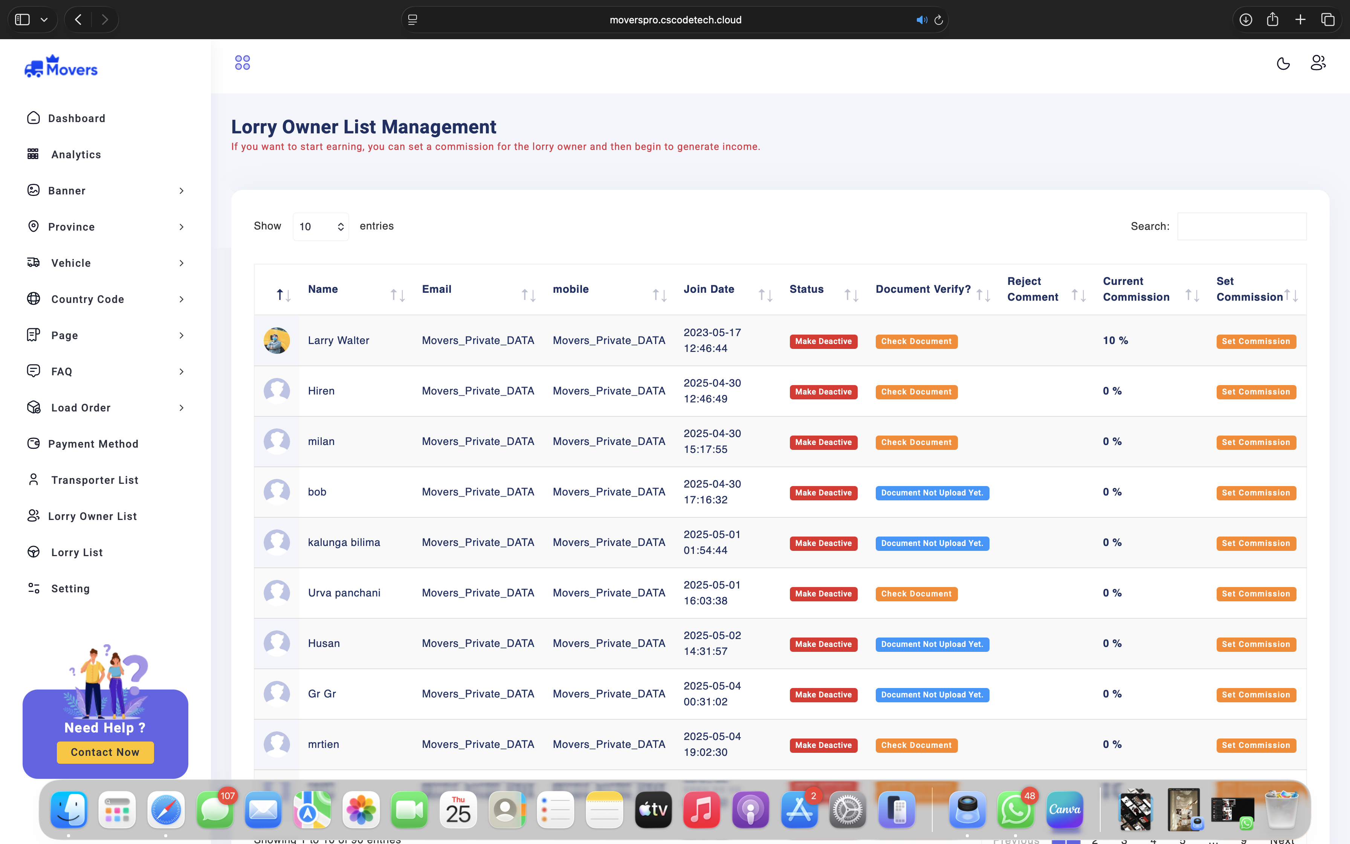Screen dimensions: 1350x844
Task: Expand the Banner menu chevron
Action: (181, 191)
